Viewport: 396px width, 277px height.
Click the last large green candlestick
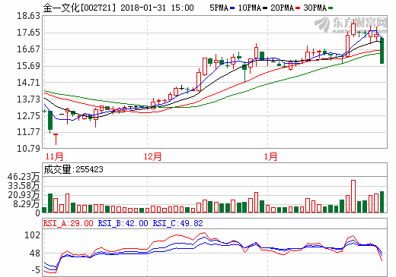click(x=382, y=51)
